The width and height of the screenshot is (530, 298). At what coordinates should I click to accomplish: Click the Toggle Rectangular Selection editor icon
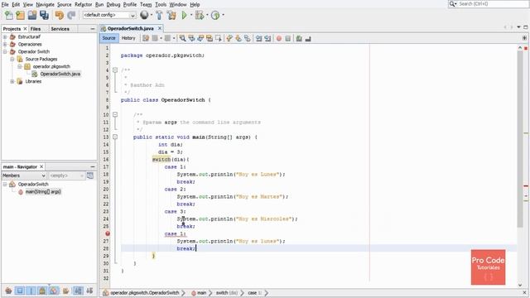click(219, 38)
